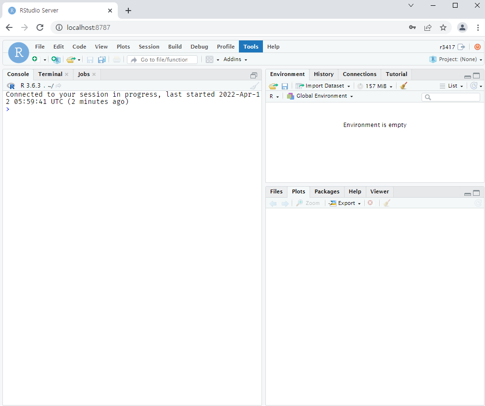Click the R logo icon in console header
This screenshot has width=485, height=406.
click(x=11, y=86)
